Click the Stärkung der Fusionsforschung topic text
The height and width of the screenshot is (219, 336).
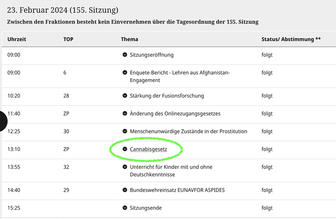coord(167,96)
